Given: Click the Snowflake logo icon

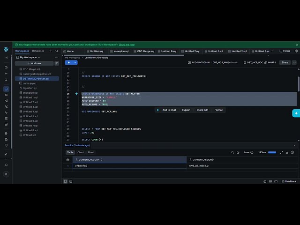Looking at the screenshot, I should pos(6,49).
